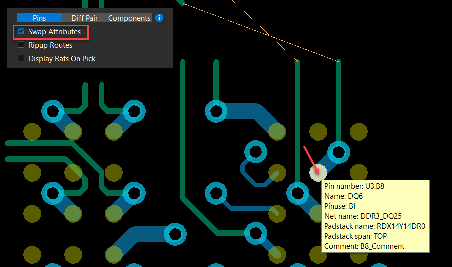Image resolution: width=452 pixels, height=267 pixels.
Task: Uncheck the Swap Attributes checkbox
Action: coord(21,31)
